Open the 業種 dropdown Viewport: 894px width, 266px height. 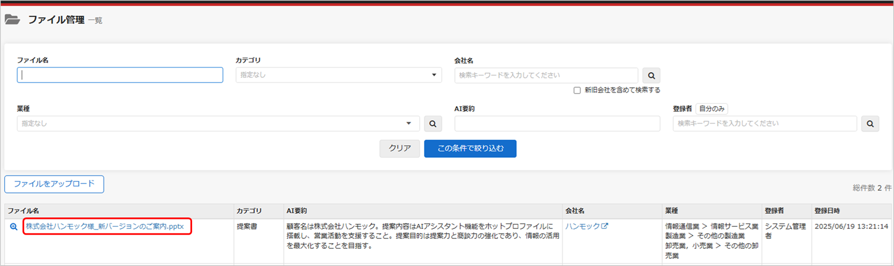(x=218, y=124)
